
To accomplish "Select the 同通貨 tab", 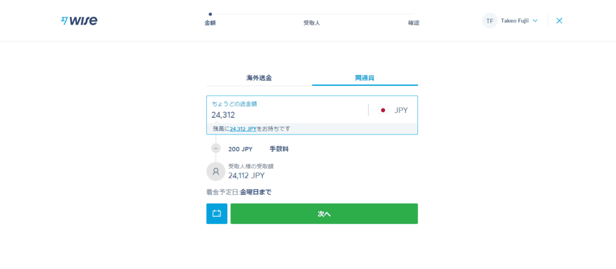I will pyautogui.click(x=365, y=77).
